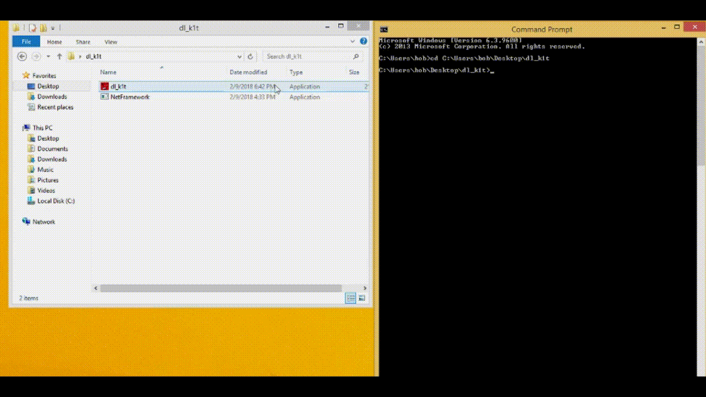The width and height of the screenshot is (706, 397).
Task: Open the Share ribbon tab
Action: click(83, 42)
